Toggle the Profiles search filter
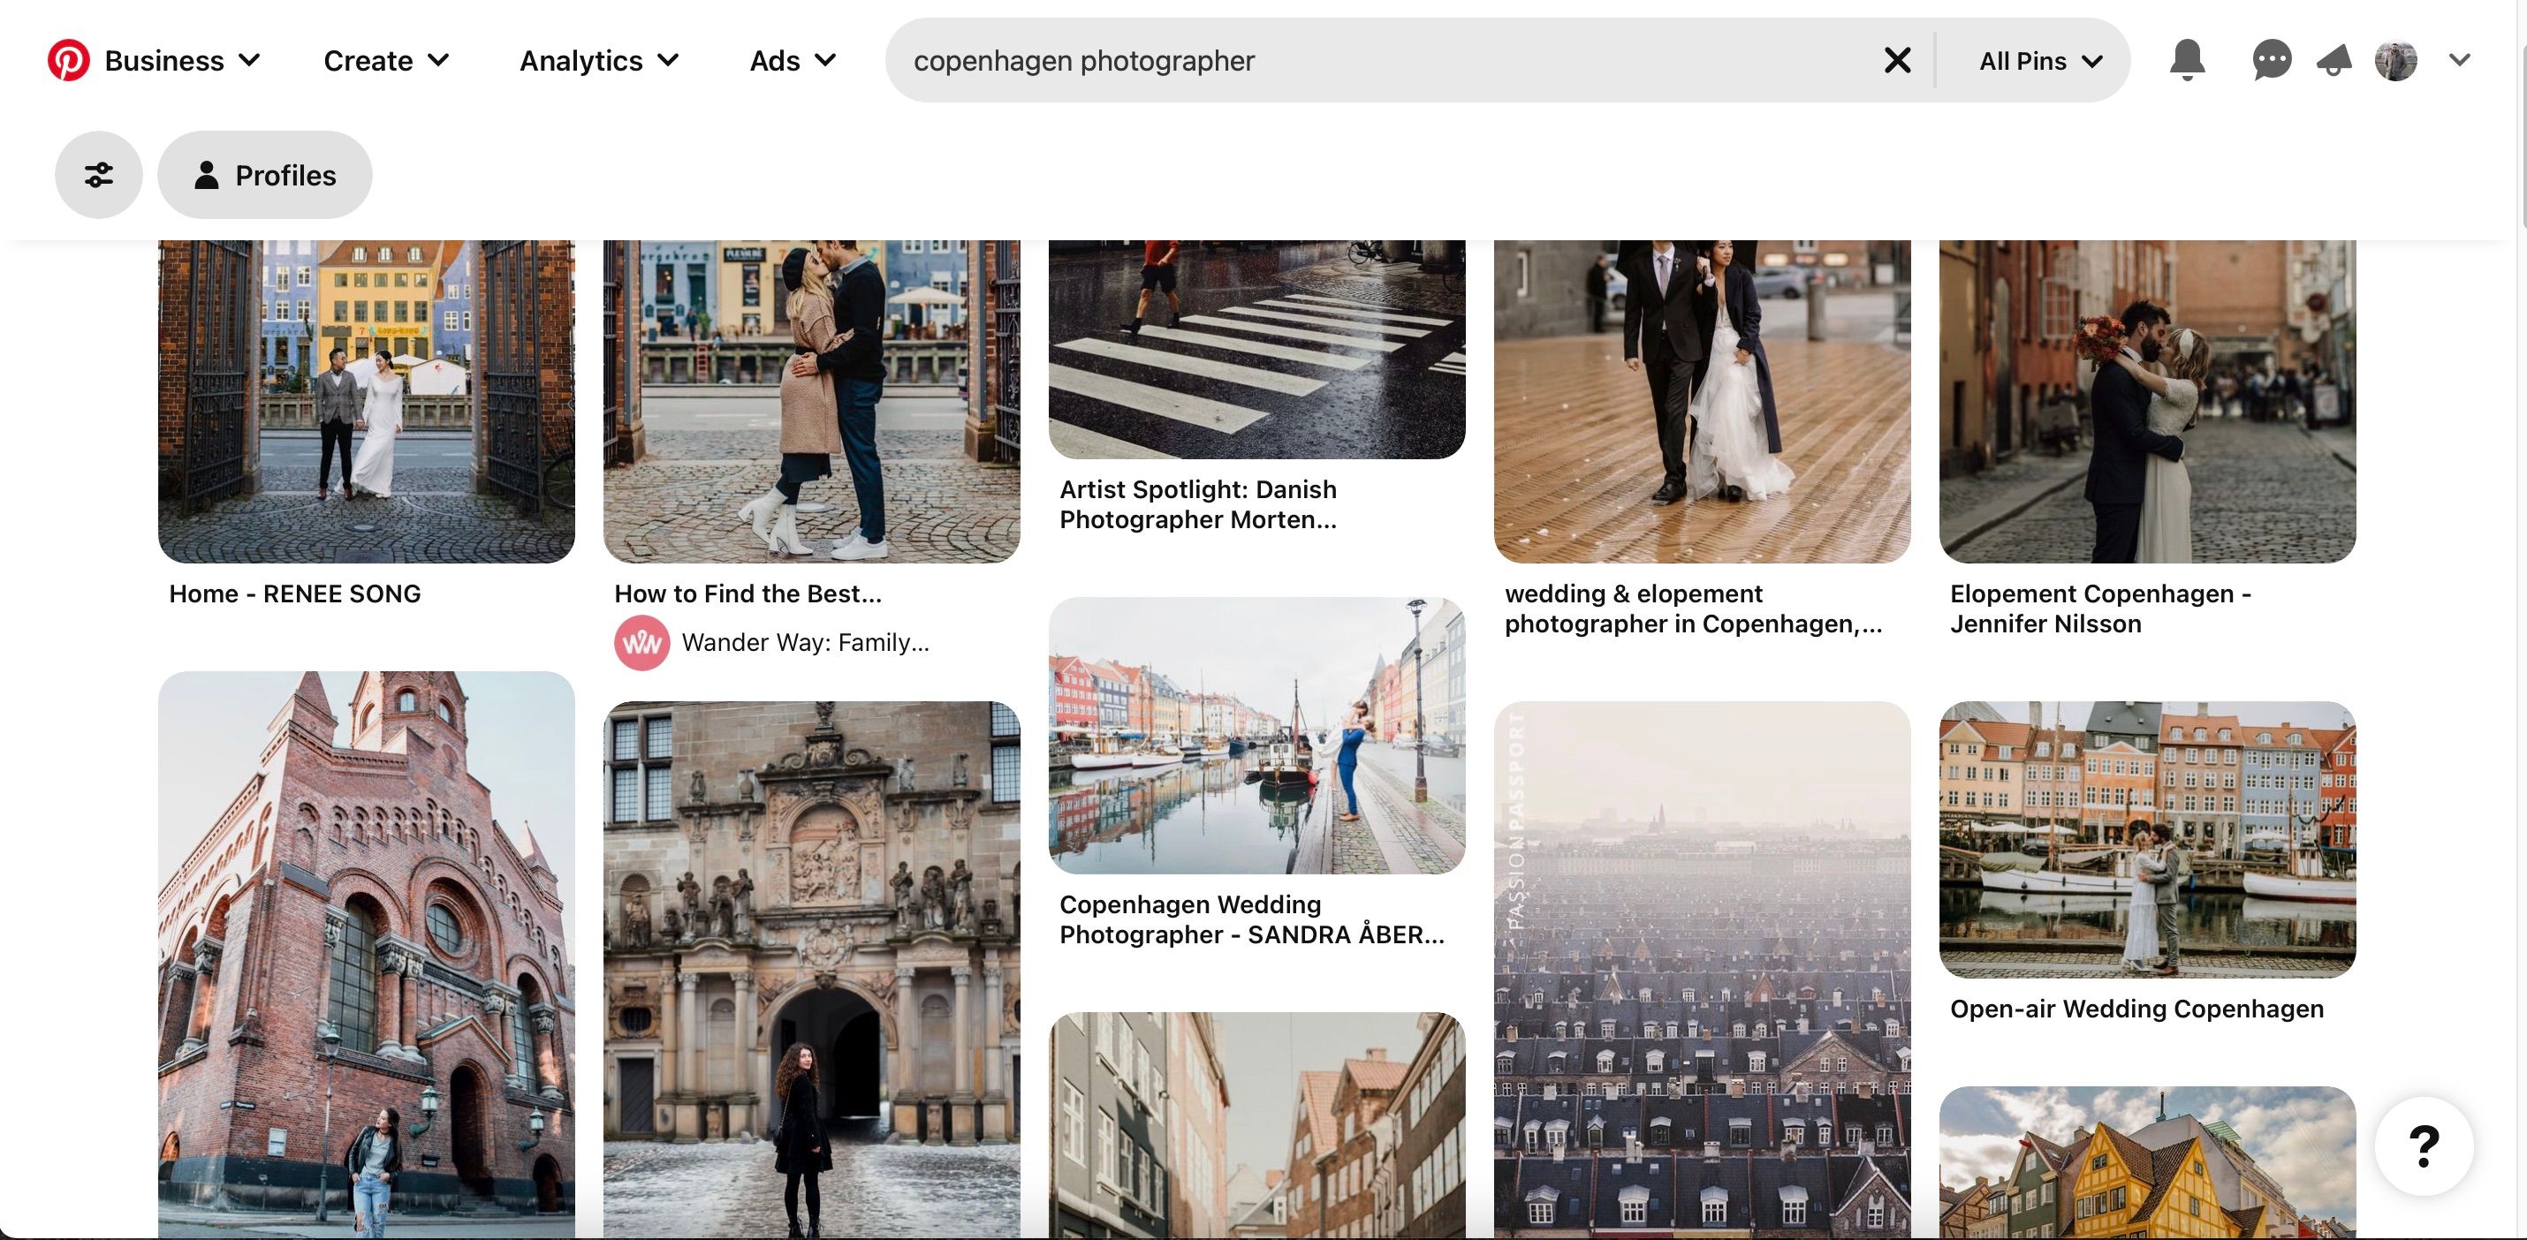 pyautogui.click(x=264, y=175)
